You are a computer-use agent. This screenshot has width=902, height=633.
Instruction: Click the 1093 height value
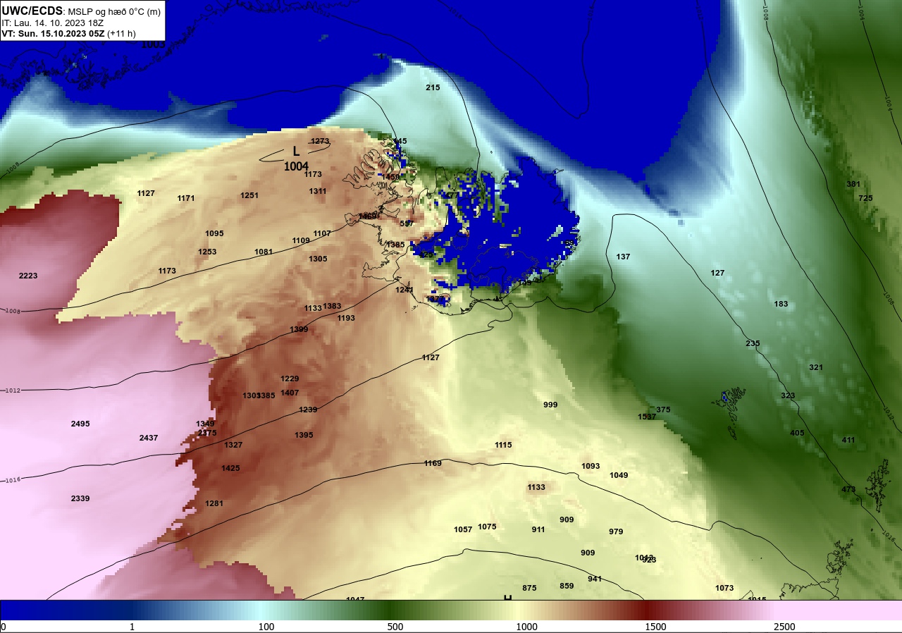click(591, 466)
